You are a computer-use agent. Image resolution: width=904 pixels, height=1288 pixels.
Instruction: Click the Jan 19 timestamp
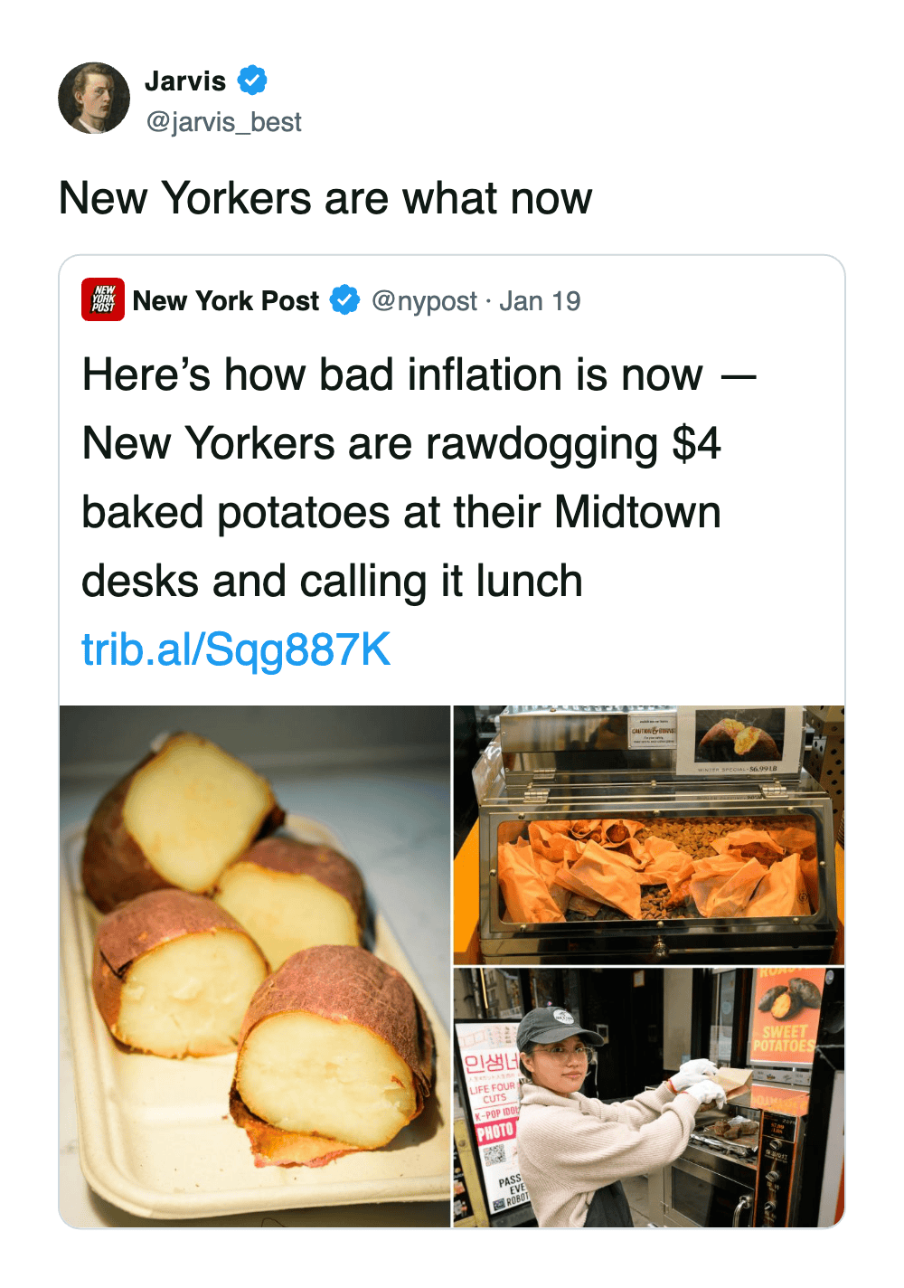tap(540, 301)
